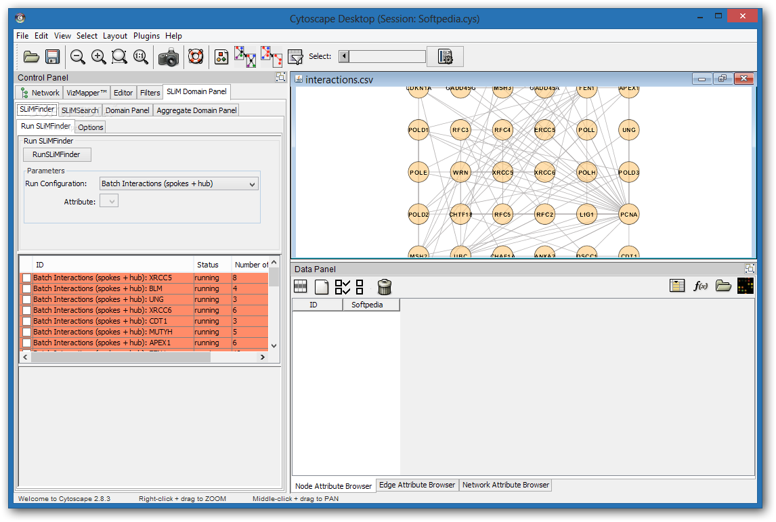This screenshot has height=522, width=776.
Task: Click the select all attributes icon
Action: tap(343, 287)
